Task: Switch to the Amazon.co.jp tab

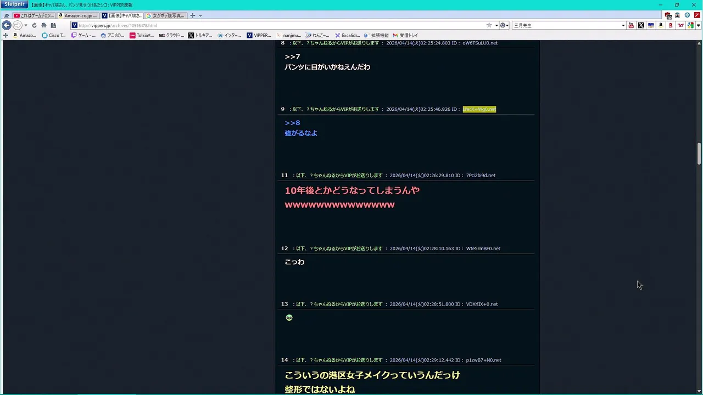Action: 78,15
